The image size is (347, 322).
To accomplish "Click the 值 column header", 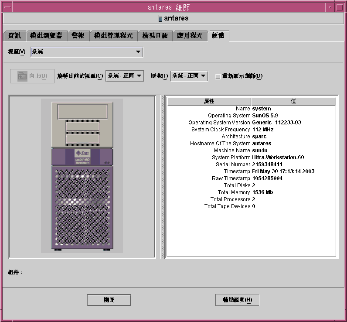I will coord(293,101).
